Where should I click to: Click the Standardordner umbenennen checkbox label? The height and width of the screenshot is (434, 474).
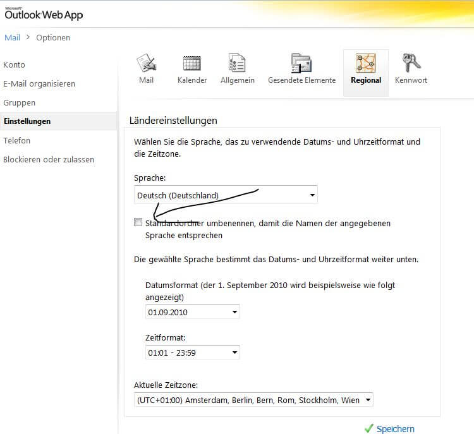click(268, 229)
